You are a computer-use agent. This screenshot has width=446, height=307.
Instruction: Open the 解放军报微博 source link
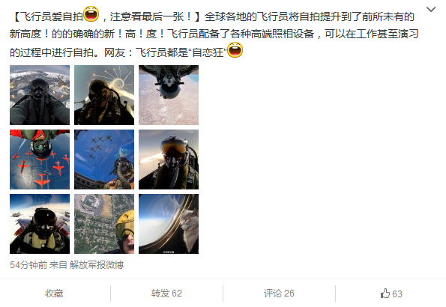97,265
